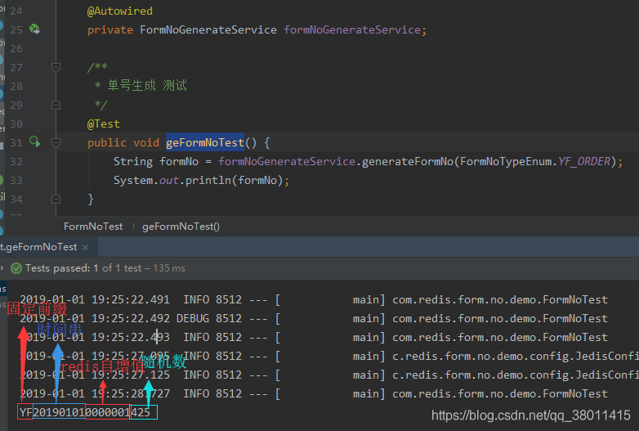Click the green Tests passed checkmark icon
The image size is (639, 431).
tap(16, 268)
